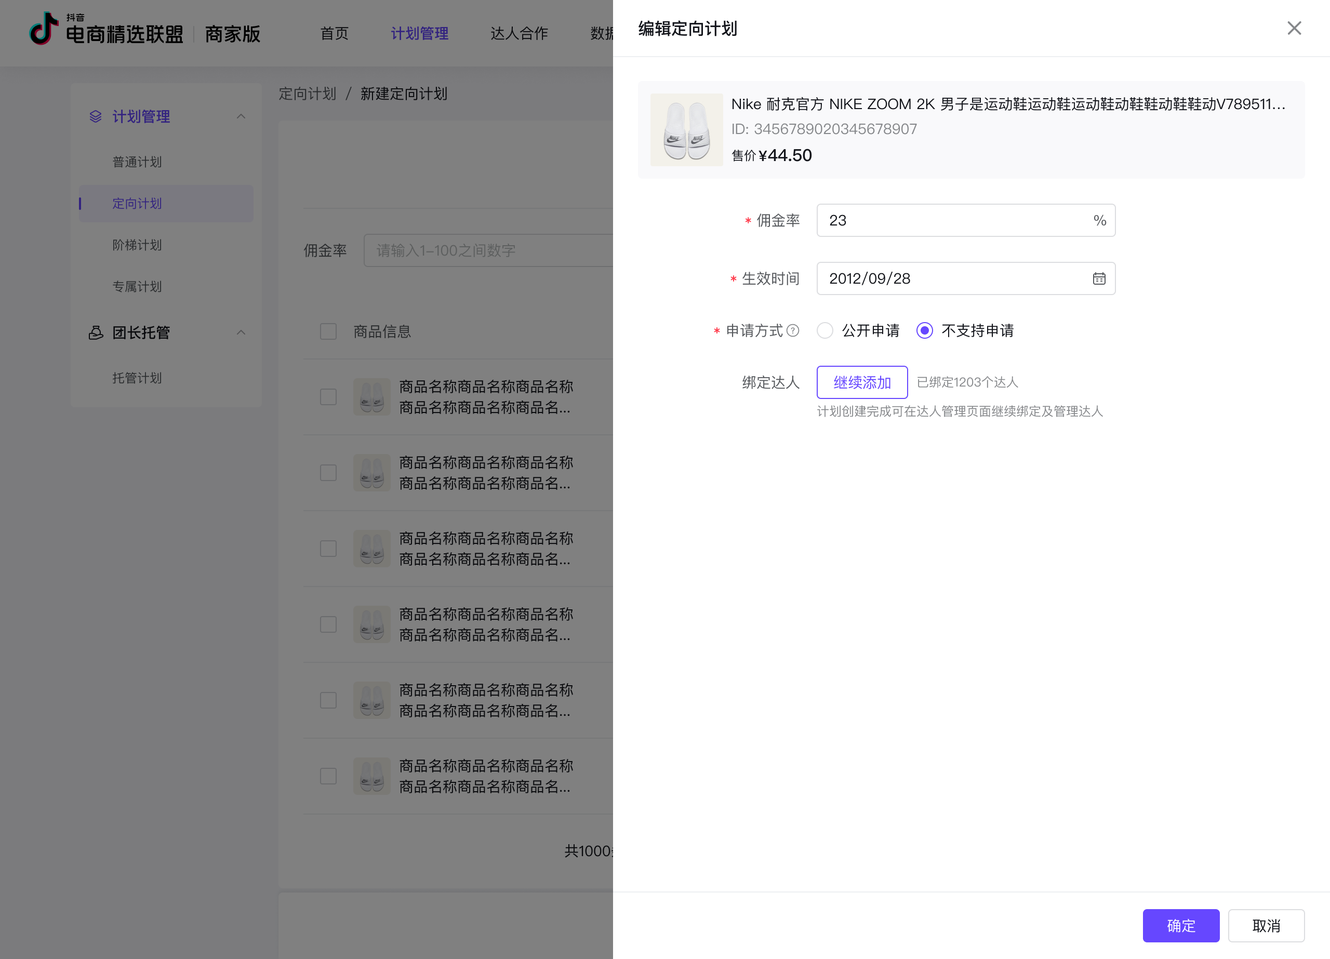
Task: Open the 达人合作 nav tab
Action: 519,33
